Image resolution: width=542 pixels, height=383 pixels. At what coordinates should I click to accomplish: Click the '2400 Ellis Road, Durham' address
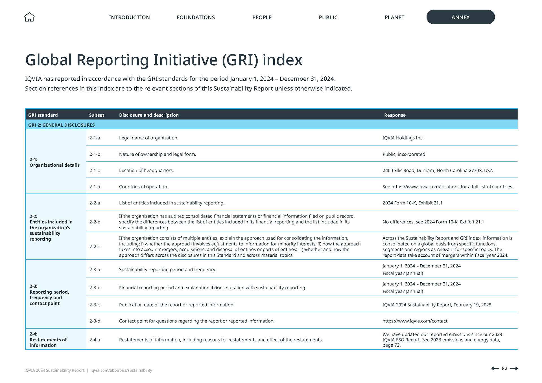coord(438,170)
